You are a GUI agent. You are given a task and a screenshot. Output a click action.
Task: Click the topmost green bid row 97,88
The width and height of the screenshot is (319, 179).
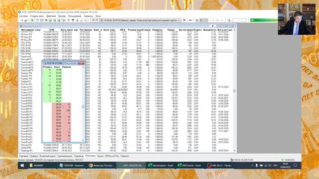coord(52,70)
